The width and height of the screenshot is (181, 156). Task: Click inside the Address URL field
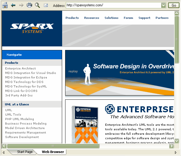pyautogui.click(x=113, y=5)
